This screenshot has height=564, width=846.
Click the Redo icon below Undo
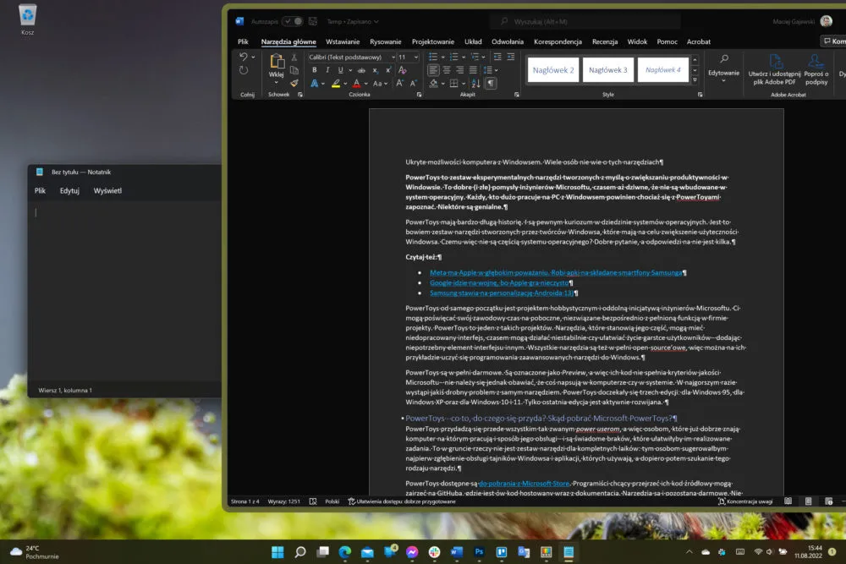pyautogui.click(x=244, y=70)
